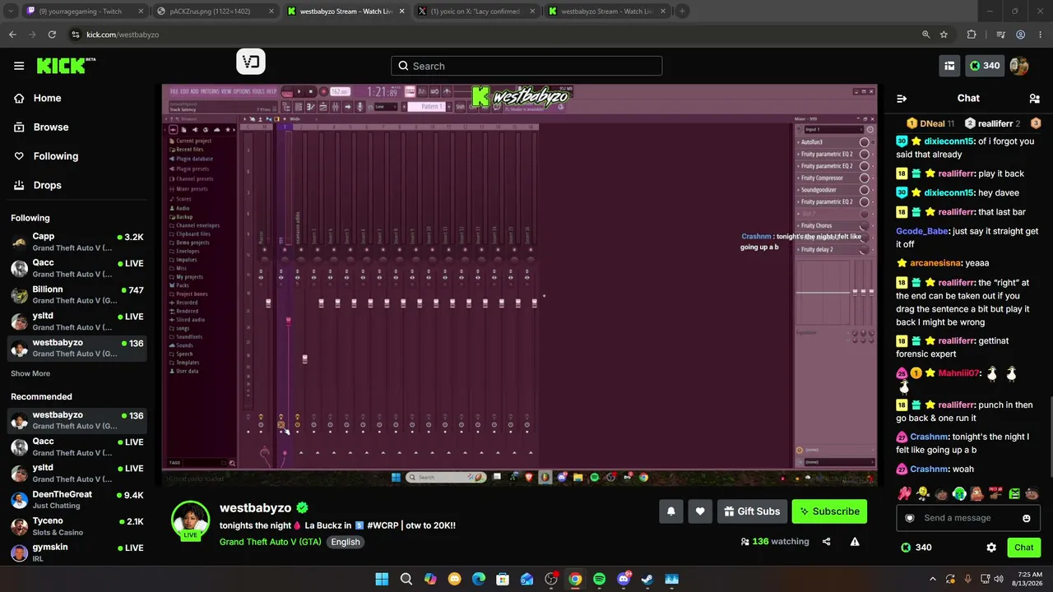Open Spotify from the Windows taskbar
Viewport: 1053px width, 592px height.
[x=599, y=579]
